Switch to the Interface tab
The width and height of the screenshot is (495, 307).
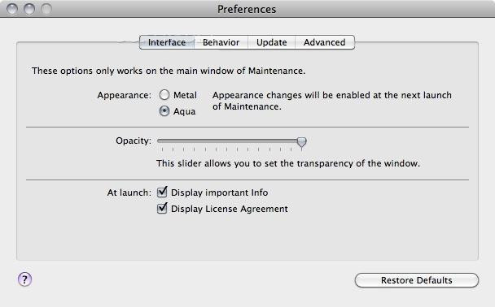coord(167,42)
